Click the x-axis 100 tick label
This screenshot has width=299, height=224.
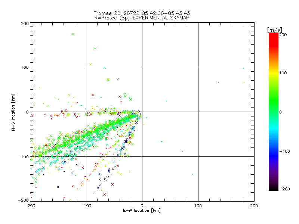point(198,206)
